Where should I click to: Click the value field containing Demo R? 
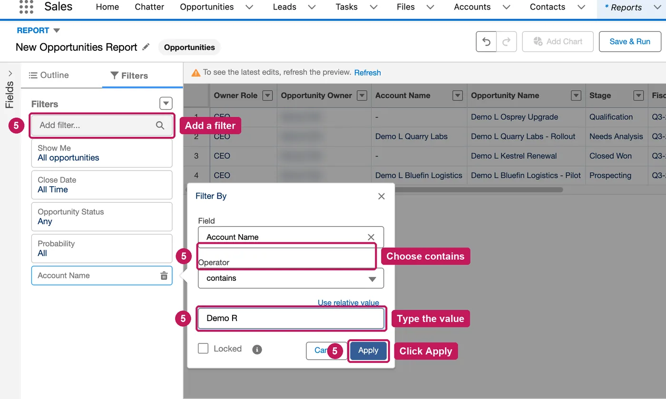click(x=291, y=318)
